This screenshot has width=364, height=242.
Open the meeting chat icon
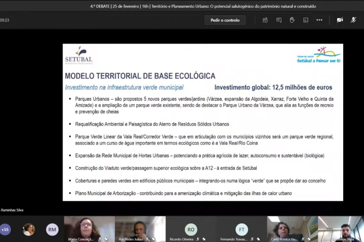pos(278,20)
